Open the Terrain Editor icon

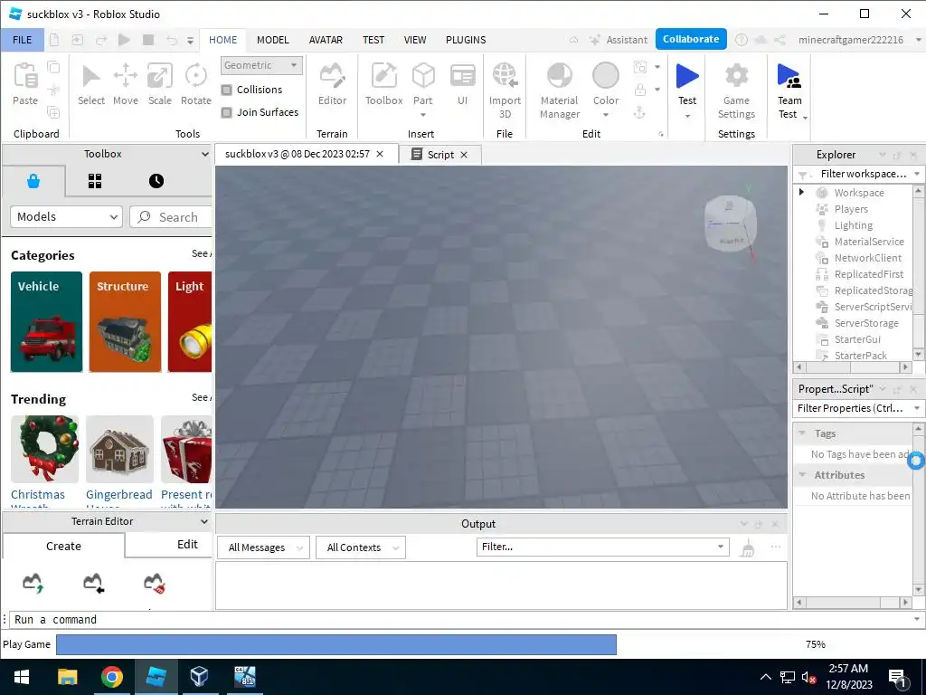[332, 84]
